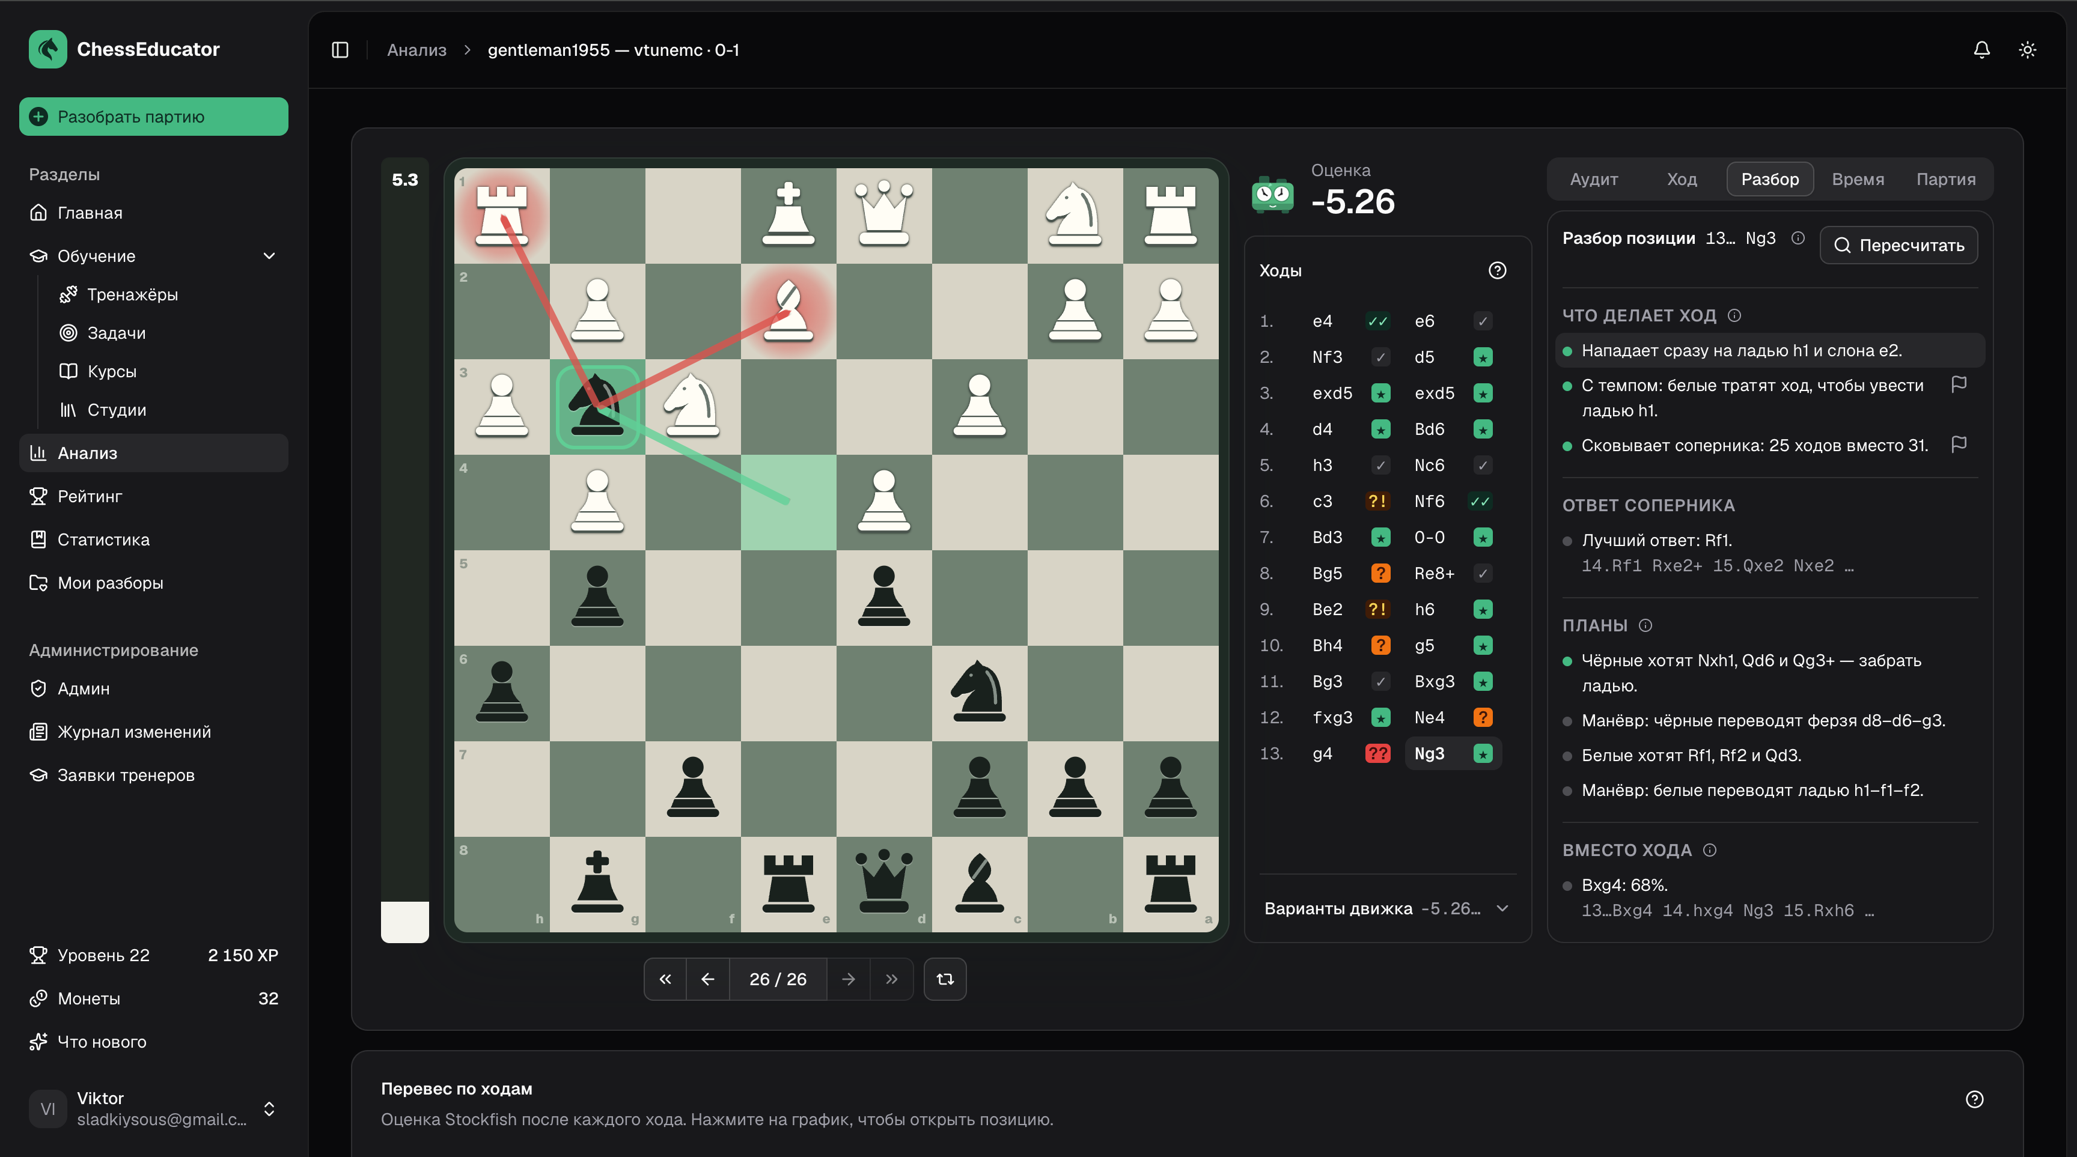Switch to the Время tab
Viewport: 2077px width, 1157px height.
click(1858, 180)
